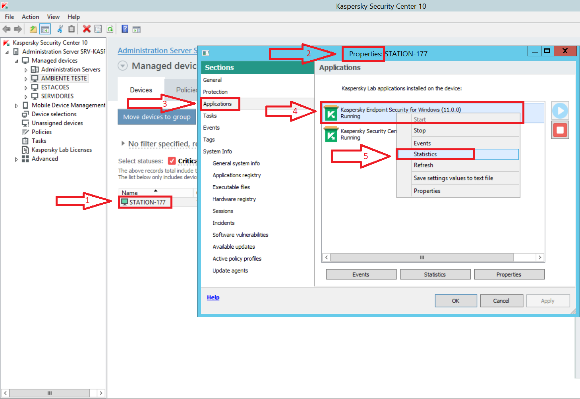Expand the Administration Servers tree node
Image resolution: width=580 pixels, height=399 pixels.
tap(26, 70)
